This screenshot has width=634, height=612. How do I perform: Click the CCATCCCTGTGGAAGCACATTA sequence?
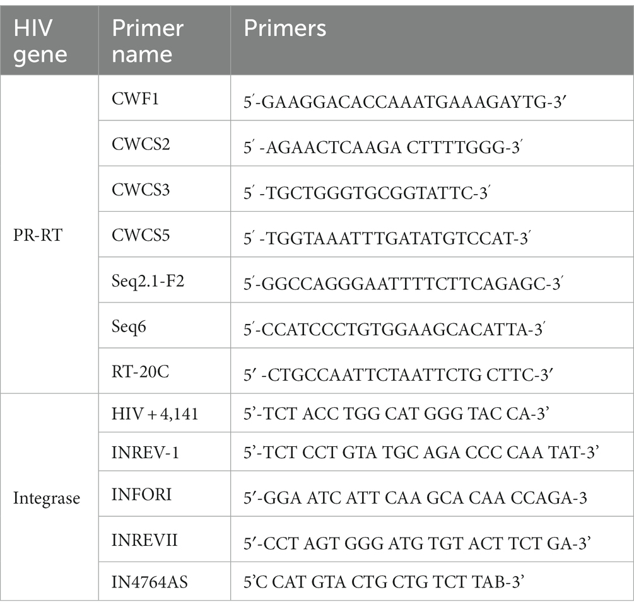coord(394,330)
